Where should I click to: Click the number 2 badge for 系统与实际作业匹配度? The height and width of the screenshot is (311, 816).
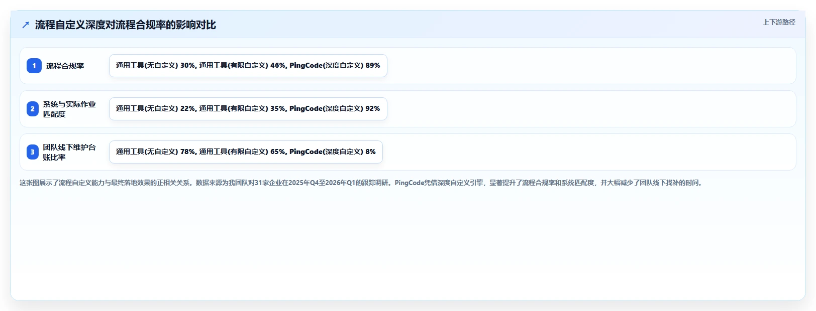33,109
